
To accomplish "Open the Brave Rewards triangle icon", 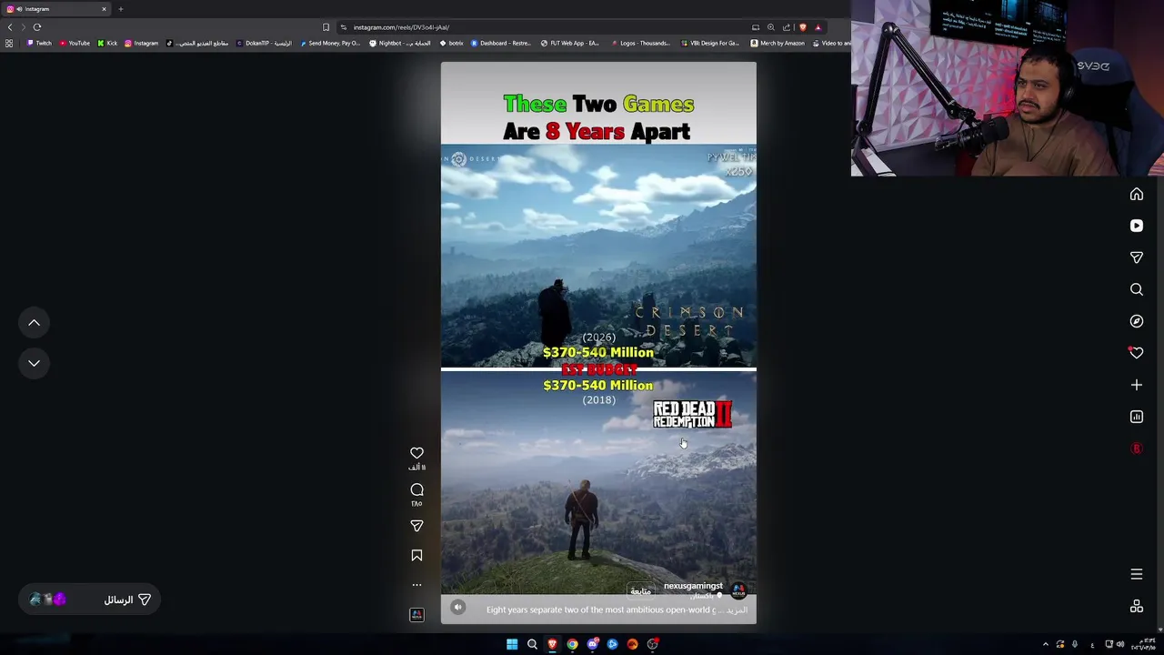I will 818,27.
